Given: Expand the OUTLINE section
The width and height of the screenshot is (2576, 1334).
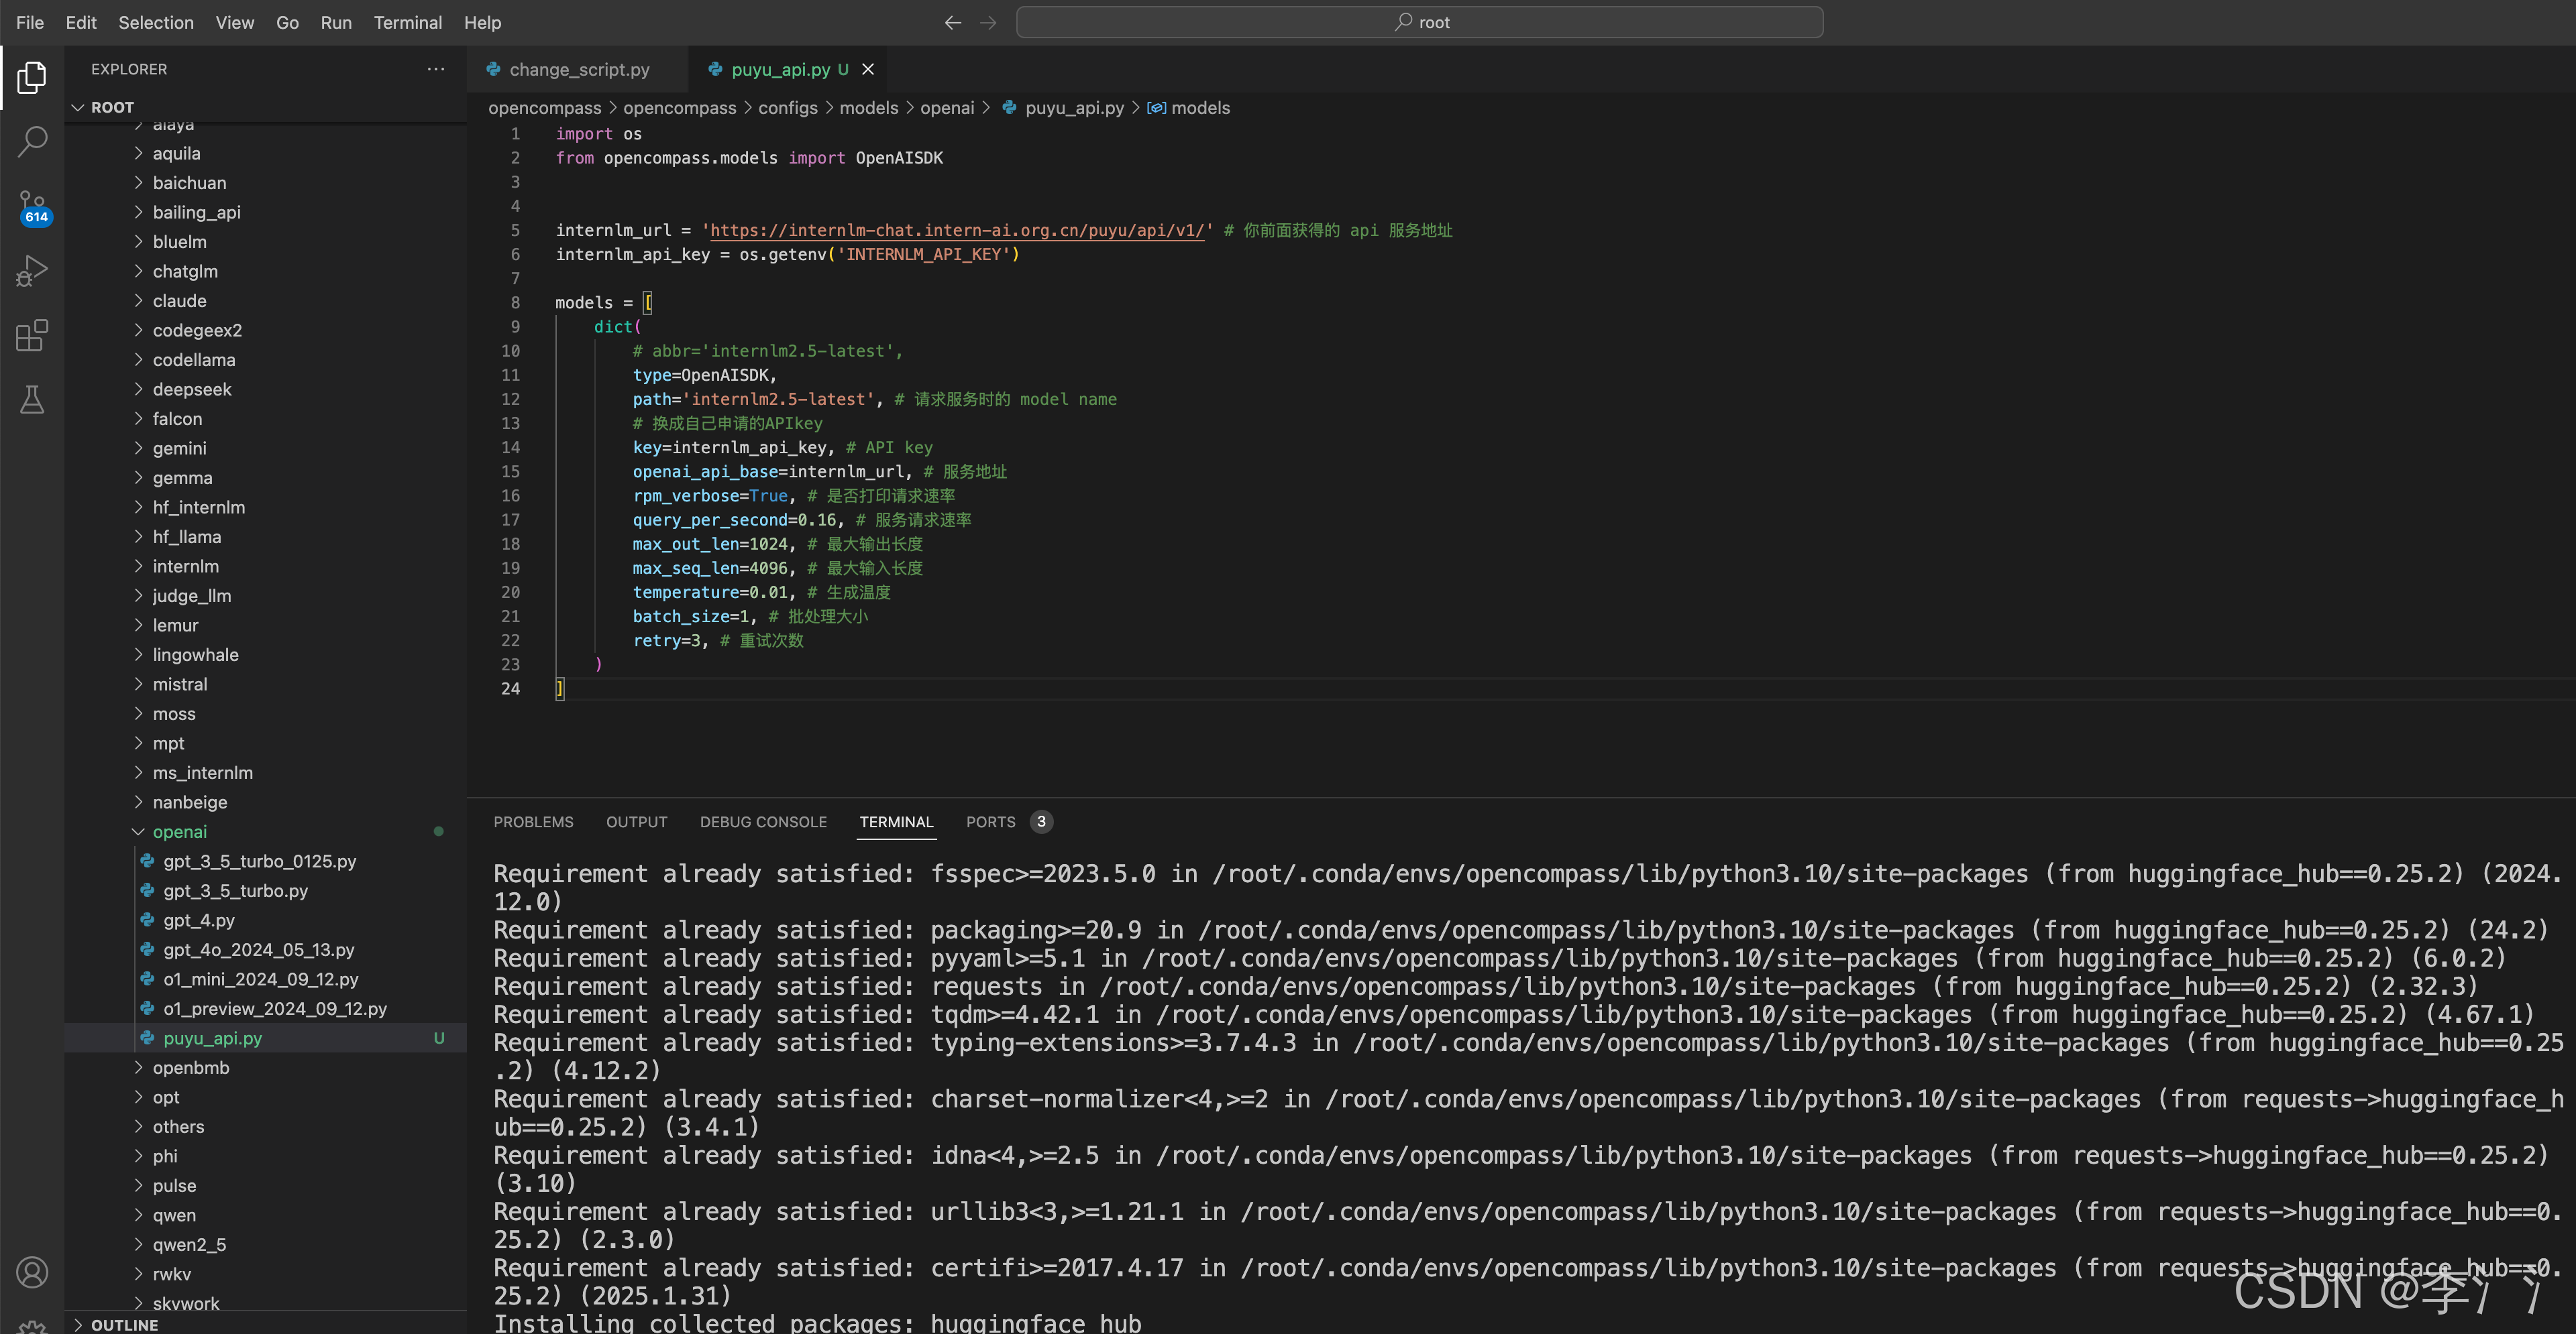Looking at the screenshot, I should coord(124,1324).
